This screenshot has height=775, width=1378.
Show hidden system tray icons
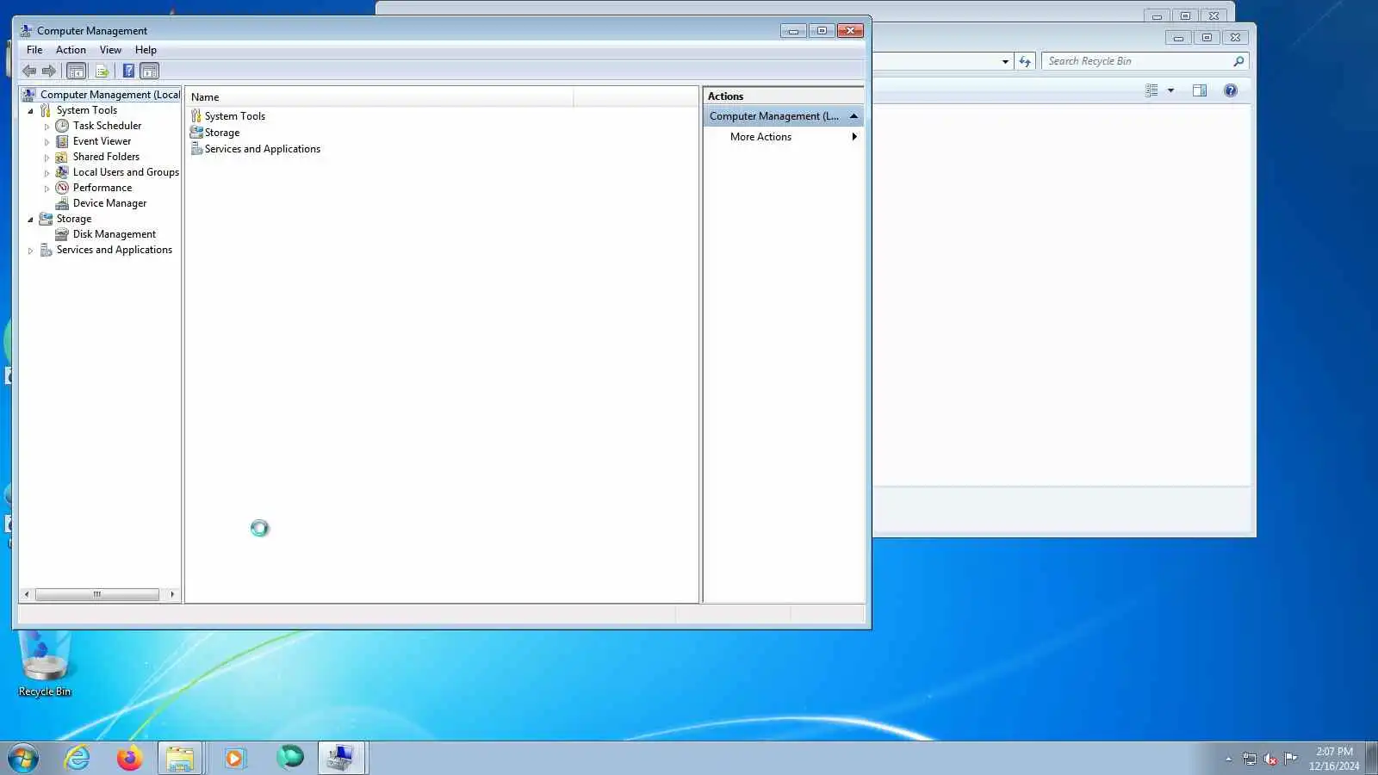[x=1228, y=759]
